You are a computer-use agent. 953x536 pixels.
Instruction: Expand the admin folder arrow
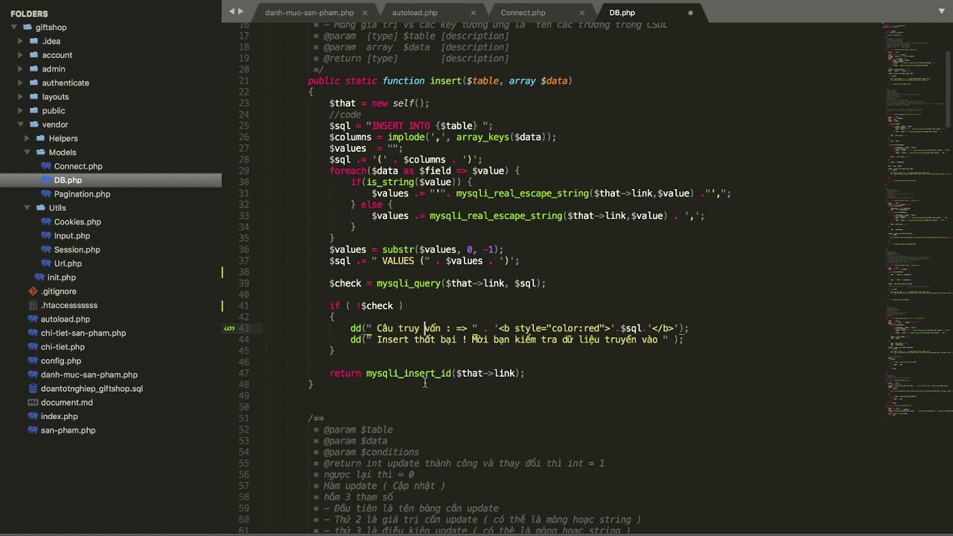click(20, 69)
